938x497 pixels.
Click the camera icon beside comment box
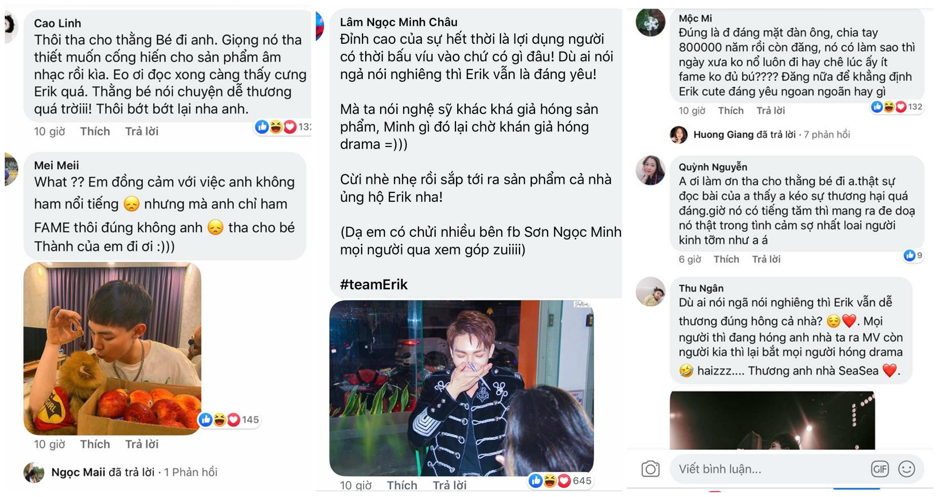[650, 469]
